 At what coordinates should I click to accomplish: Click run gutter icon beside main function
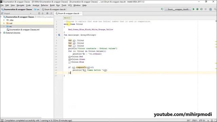[59, 35]
